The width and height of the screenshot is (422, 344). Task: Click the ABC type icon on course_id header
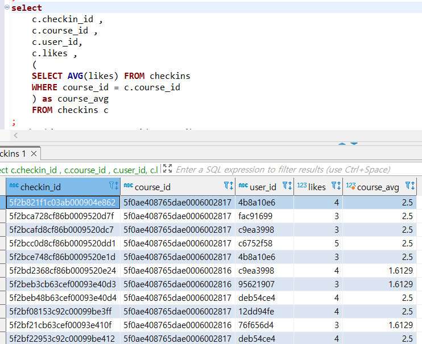(129, 186)
